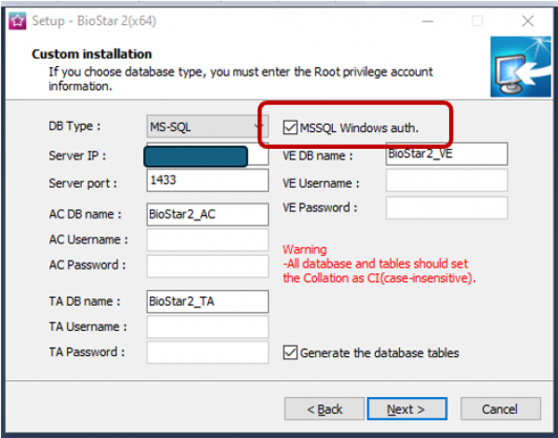Edit the TA DB name field
558x438 pixels.
[x=206, y=301]
